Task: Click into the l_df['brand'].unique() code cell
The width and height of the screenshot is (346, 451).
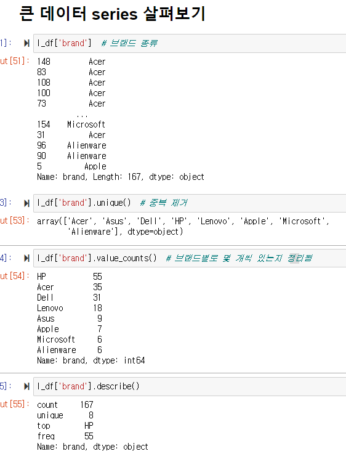Action: click(190, 203)
